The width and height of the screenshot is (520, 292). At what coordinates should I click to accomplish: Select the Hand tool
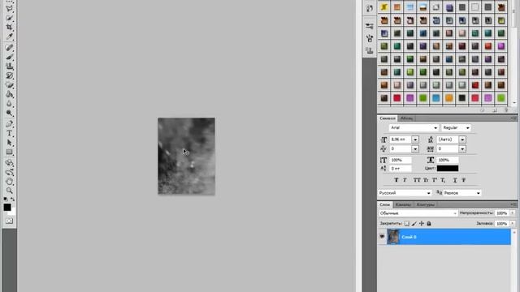pyautogui.click(x=9, y=182)
